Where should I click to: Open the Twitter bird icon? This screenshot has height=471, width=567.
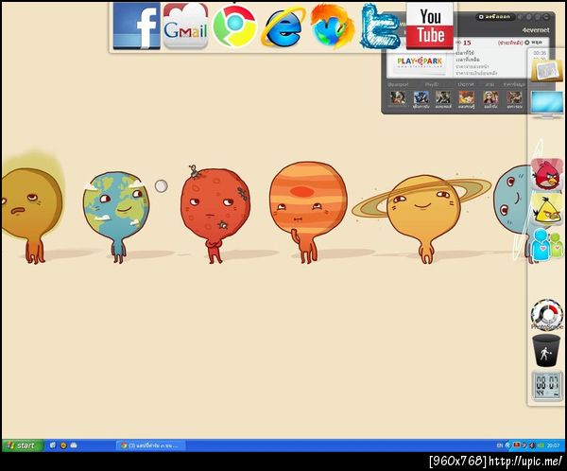pyautogui.click(x=381, y=26)
